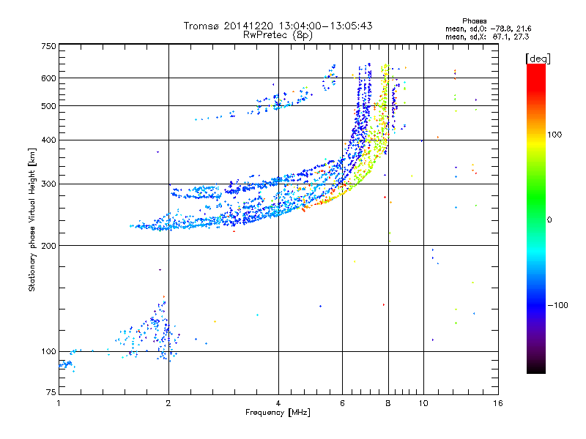Click the y-axis tick label '750'
Screen dimensions: 586x439
[48, 46]
